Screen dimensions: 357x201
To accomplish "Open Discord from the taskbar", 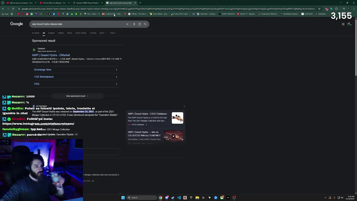I will click(167, 198).
